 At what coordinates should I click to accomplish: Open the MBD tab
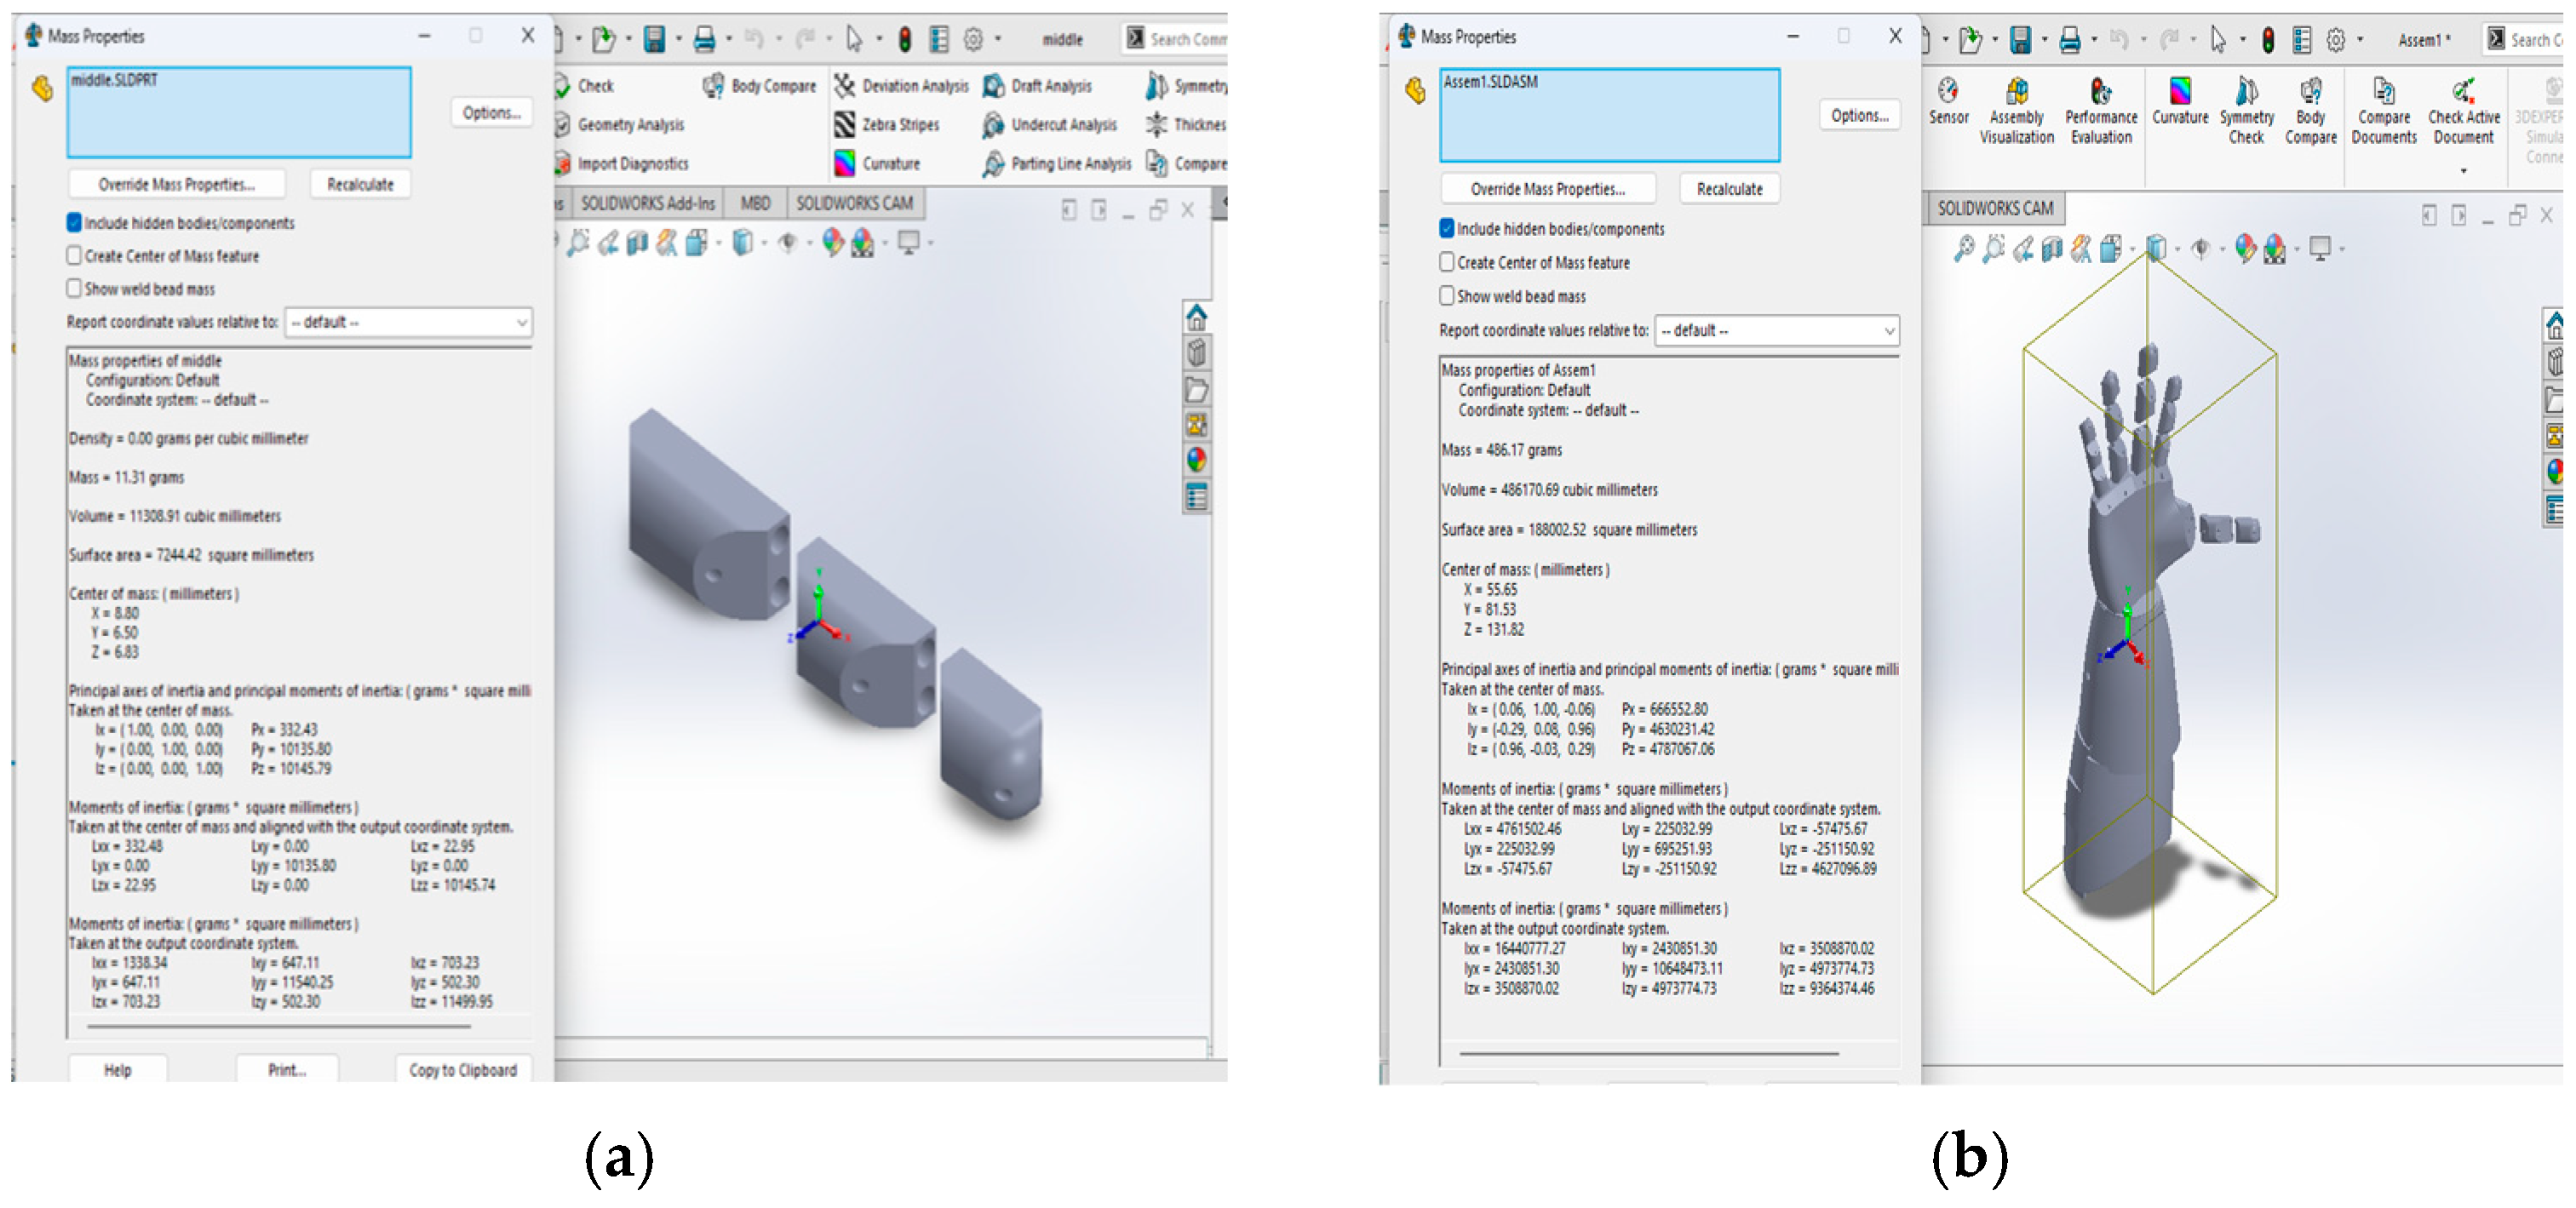tap(755, 204)
